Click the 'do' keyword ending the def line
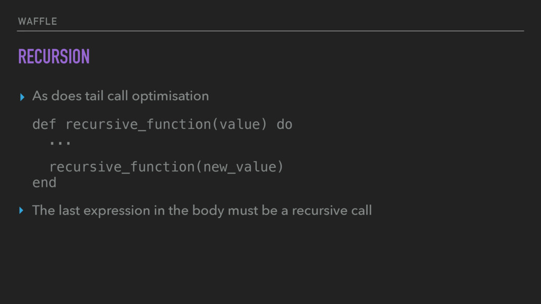Screen dimensions: 541x304 click(x=284, y=125)
